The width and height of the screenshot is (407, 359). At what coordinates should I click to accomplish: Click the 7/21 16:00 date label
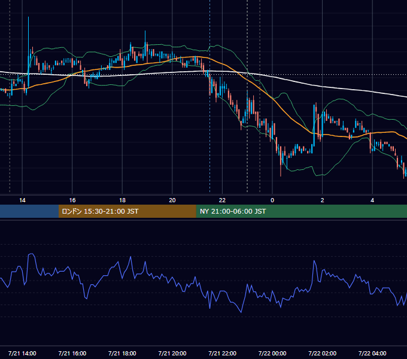[x=72, y=353]
